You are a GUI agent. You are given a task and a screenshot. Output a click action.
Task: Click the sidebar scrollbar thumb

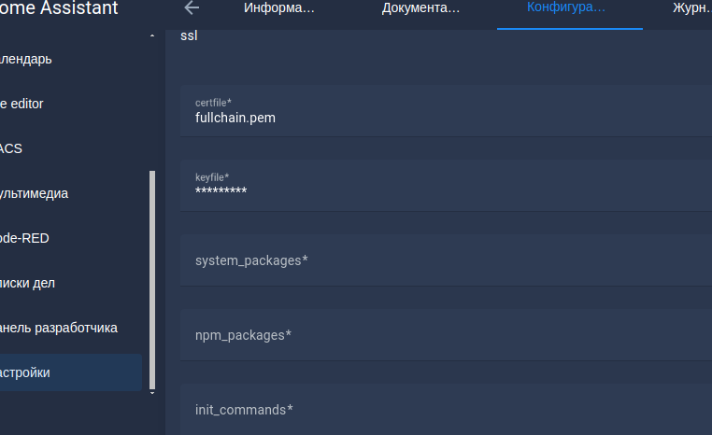coord(152,280)
